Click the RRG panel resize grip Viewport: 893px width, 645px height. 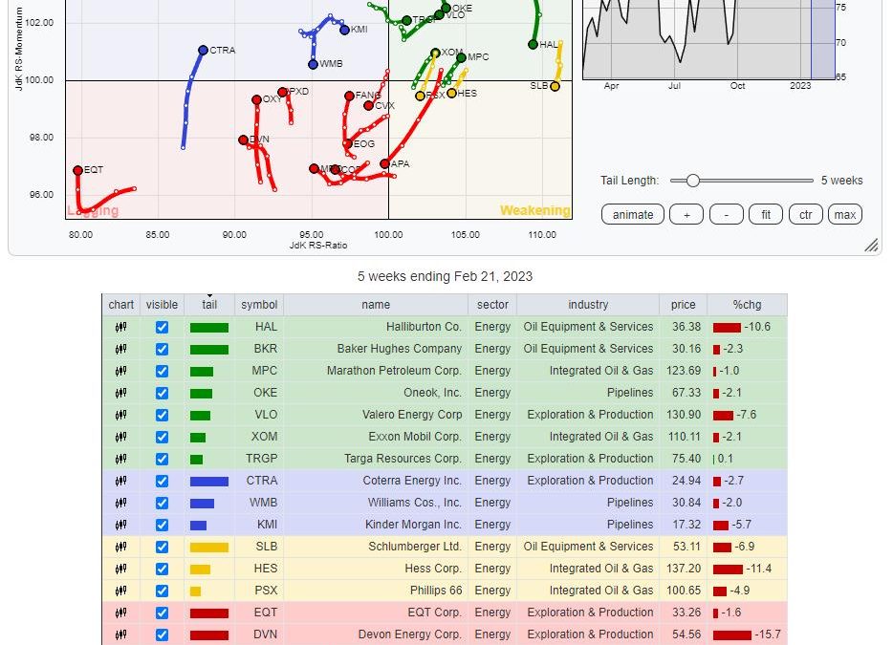click(871, 245)
